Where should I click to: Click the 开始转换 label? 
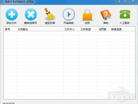(x=68, y=23)
